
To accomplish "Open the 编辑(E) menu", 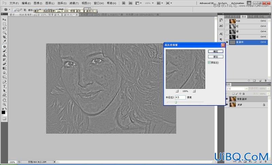I will [x=26, y=3].
